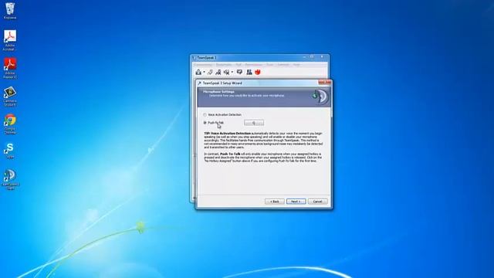
Task: Open the dropdown arrow beside Connect icon
Action: [204, 72]
